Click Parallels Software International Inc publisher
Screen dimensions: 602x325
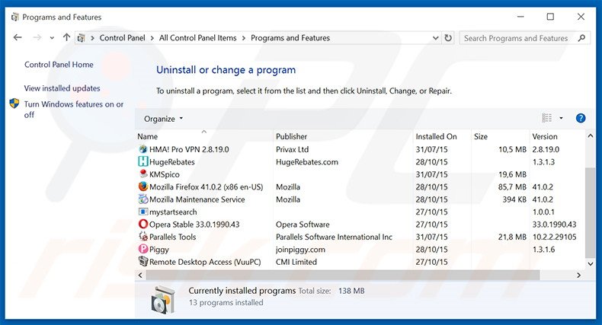(334, 237)
